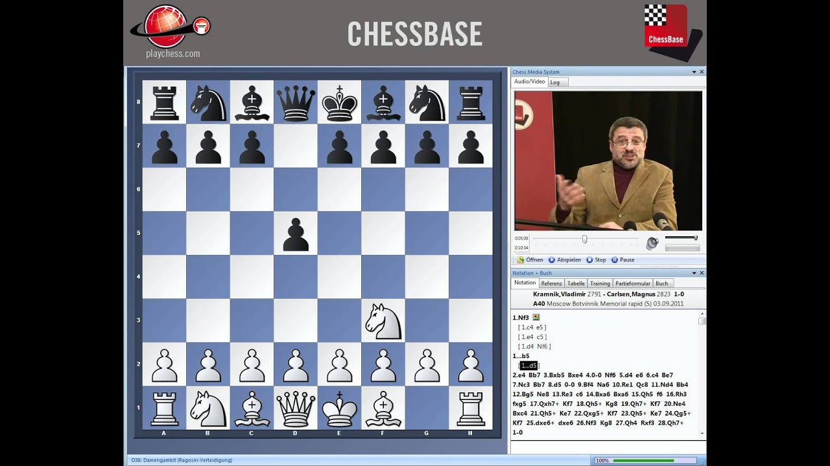Switch to the Tabelle tab
This screenshot has height=466, width=830.
[x=576, y=283]
